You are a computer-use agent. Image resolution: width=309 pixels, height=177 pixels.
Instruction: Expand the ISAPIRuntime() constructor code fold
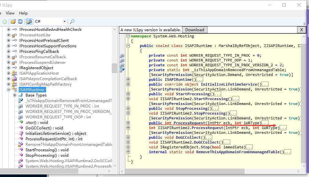[x=128, y=79]
